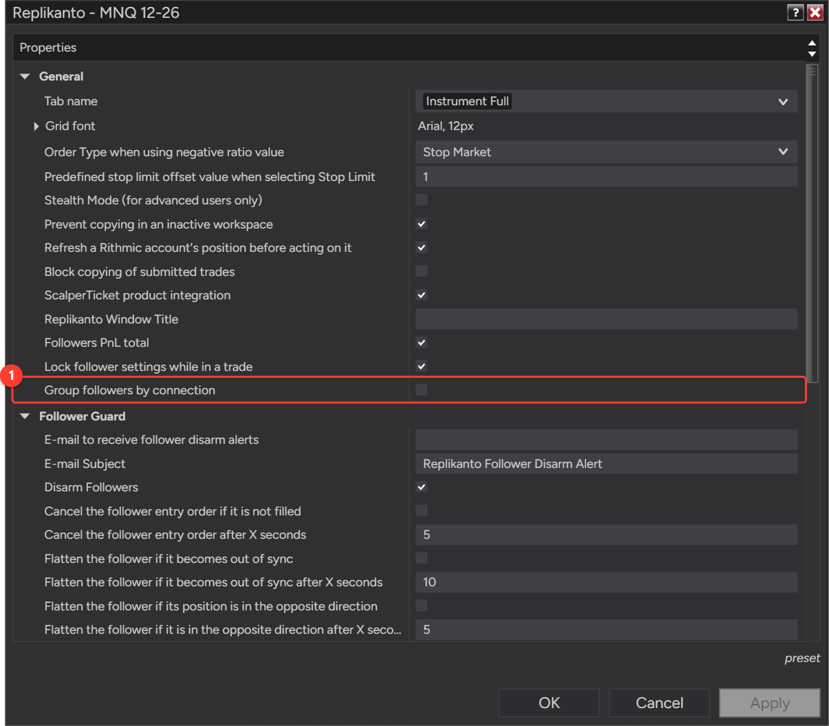Click the Properties panel up arrow
829x726 pixels.
point(812,43)
